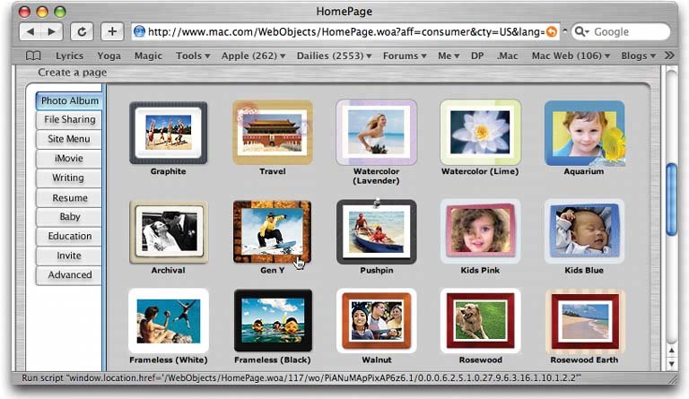Screen dimensions: 689x399
Task: Choose the Archival theme thumbnail
Action: 169,232
